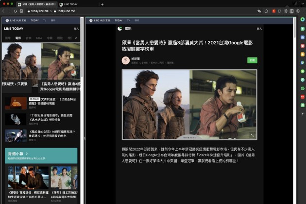Open the red pocket-style sidebar icon
306x204 pixels.
click(303, 46)
